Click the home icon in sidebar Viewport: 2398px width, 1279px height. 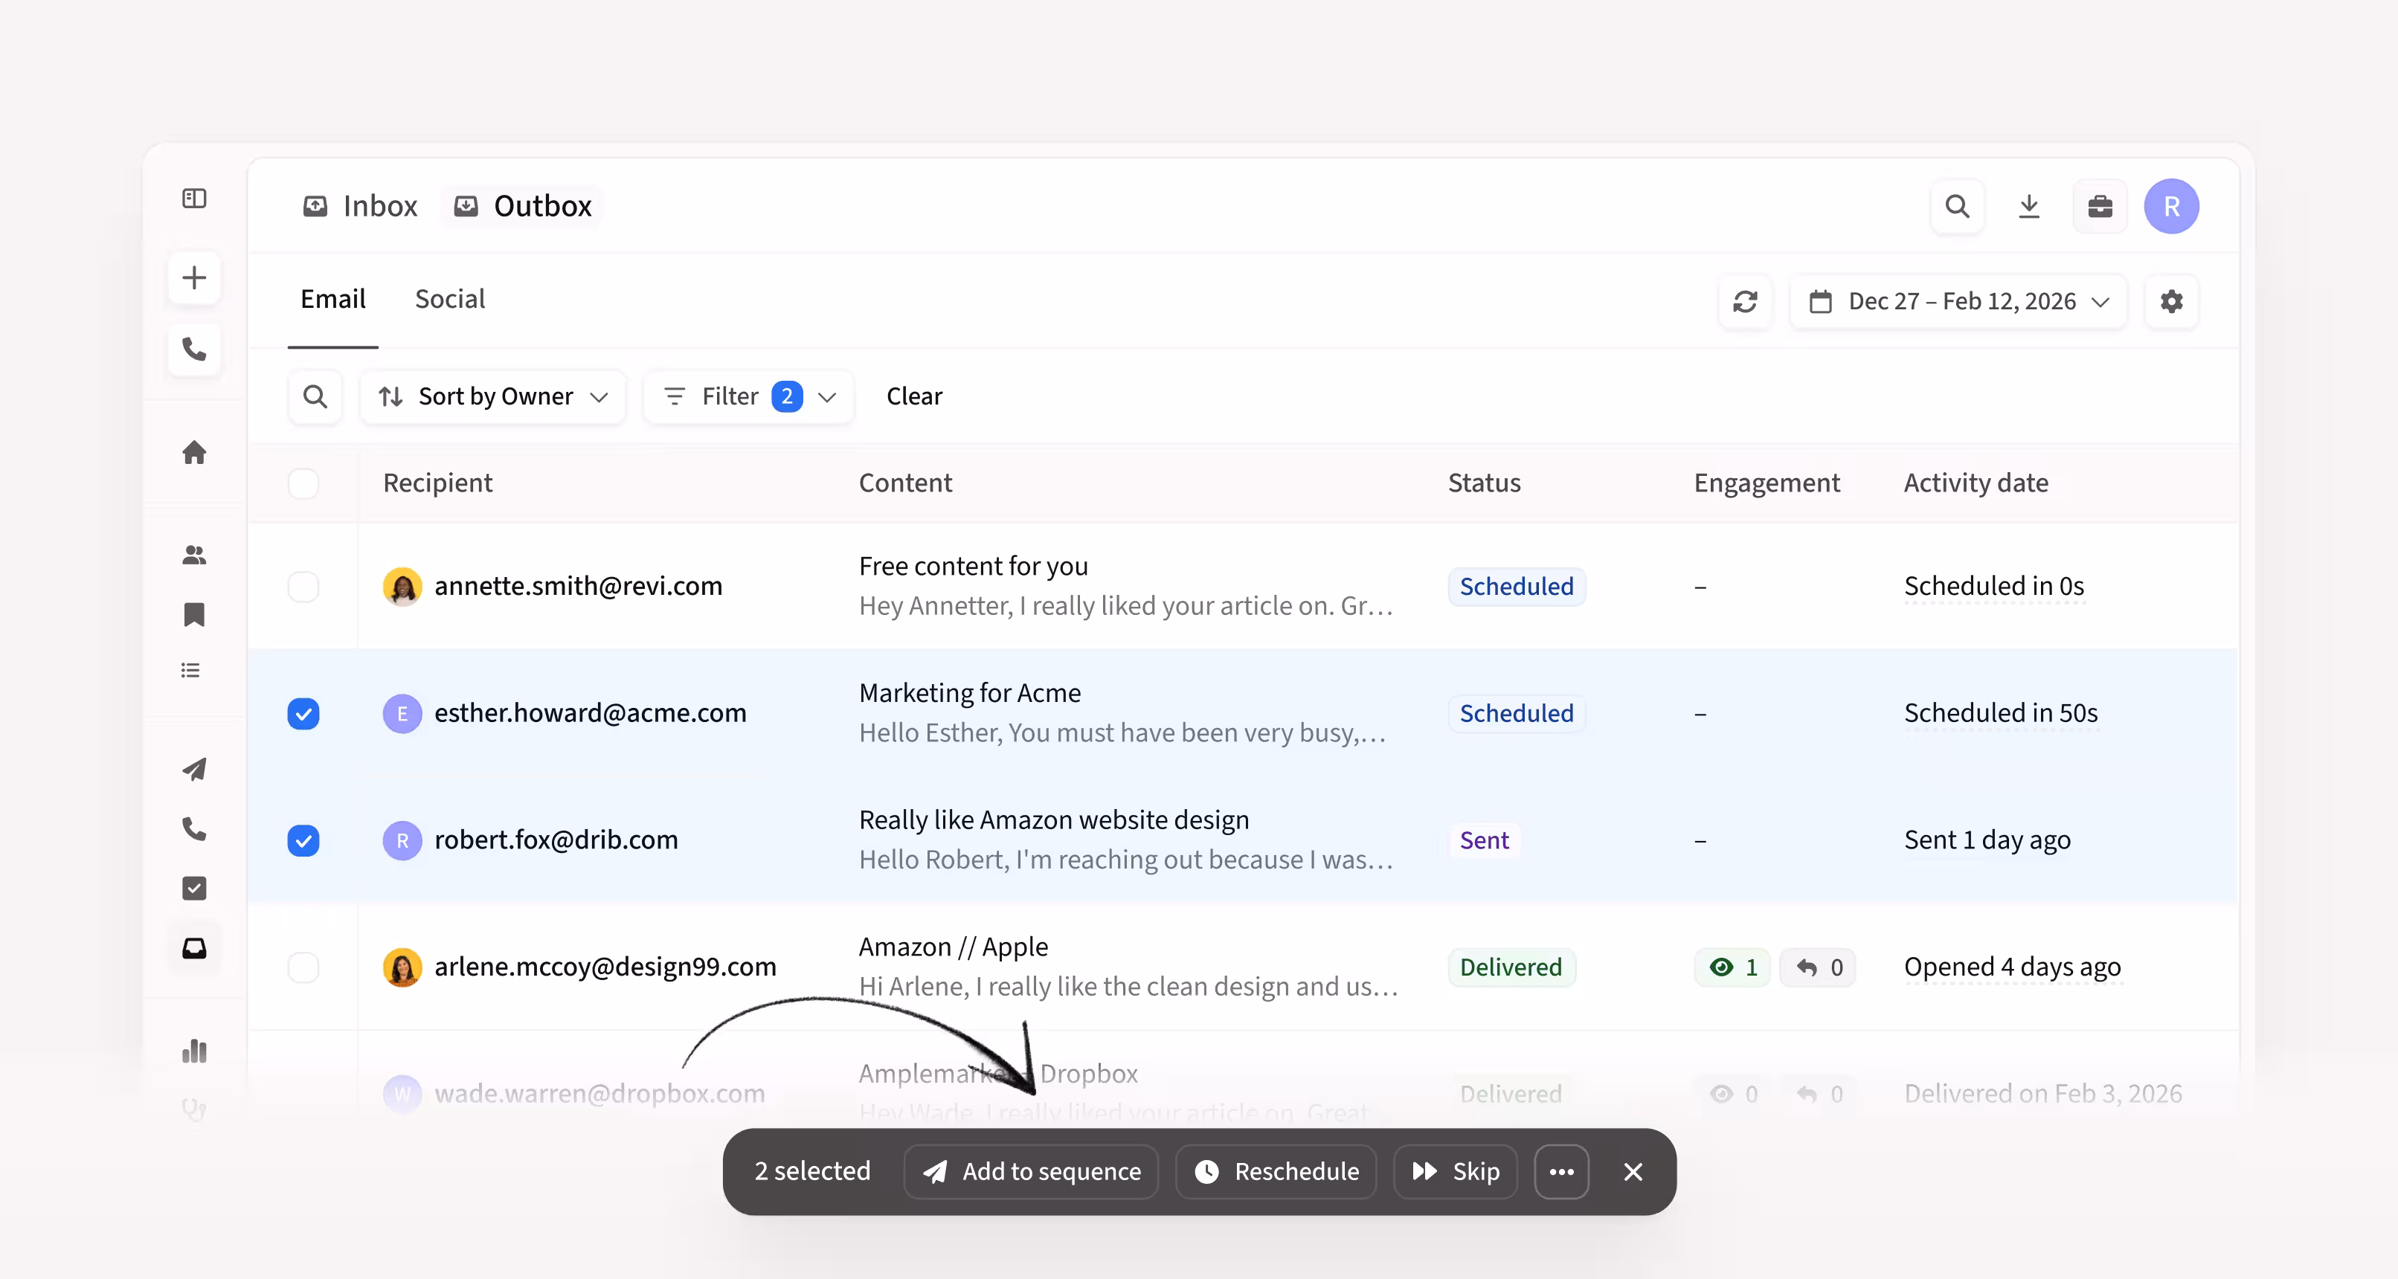(193, 452)
